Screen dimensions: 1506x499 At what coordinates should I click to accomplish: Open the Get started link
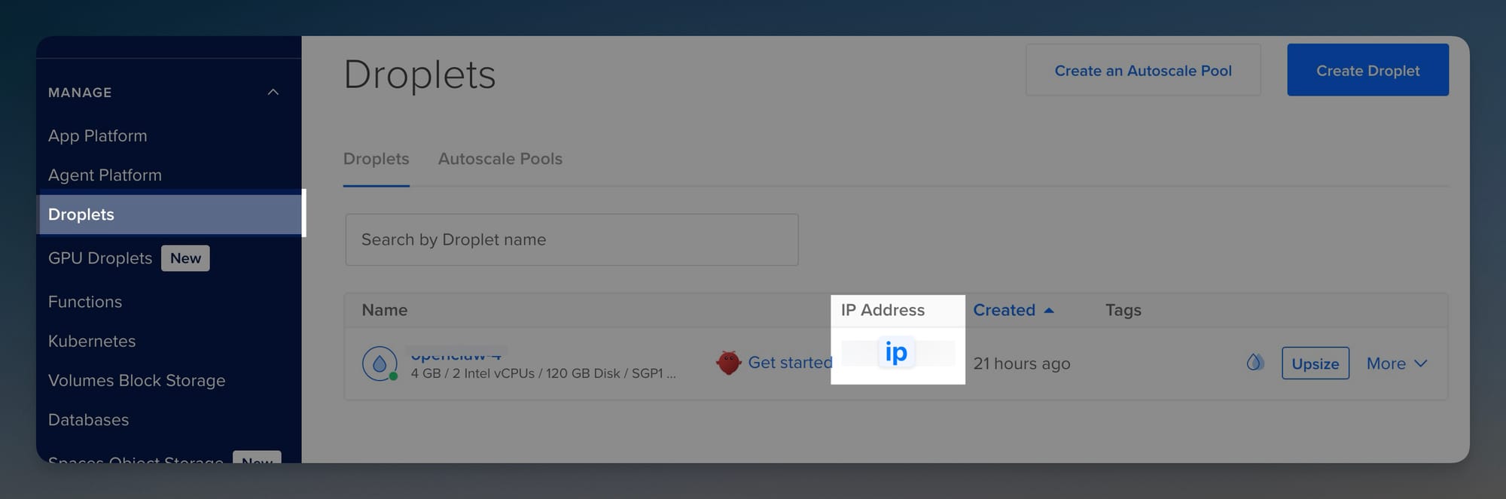tap(789, 363)
